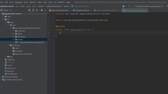The image size is (168, 94).
Task: Open the Tools menu
Action: click(50, 2)
